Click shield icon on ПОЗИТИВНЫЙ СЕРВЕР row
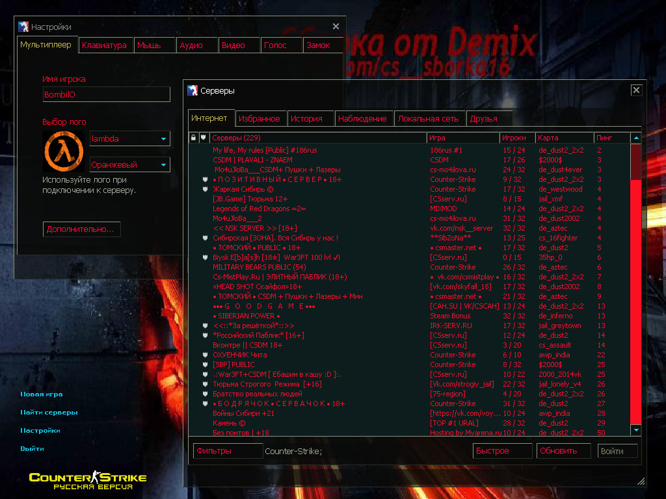 205,179
